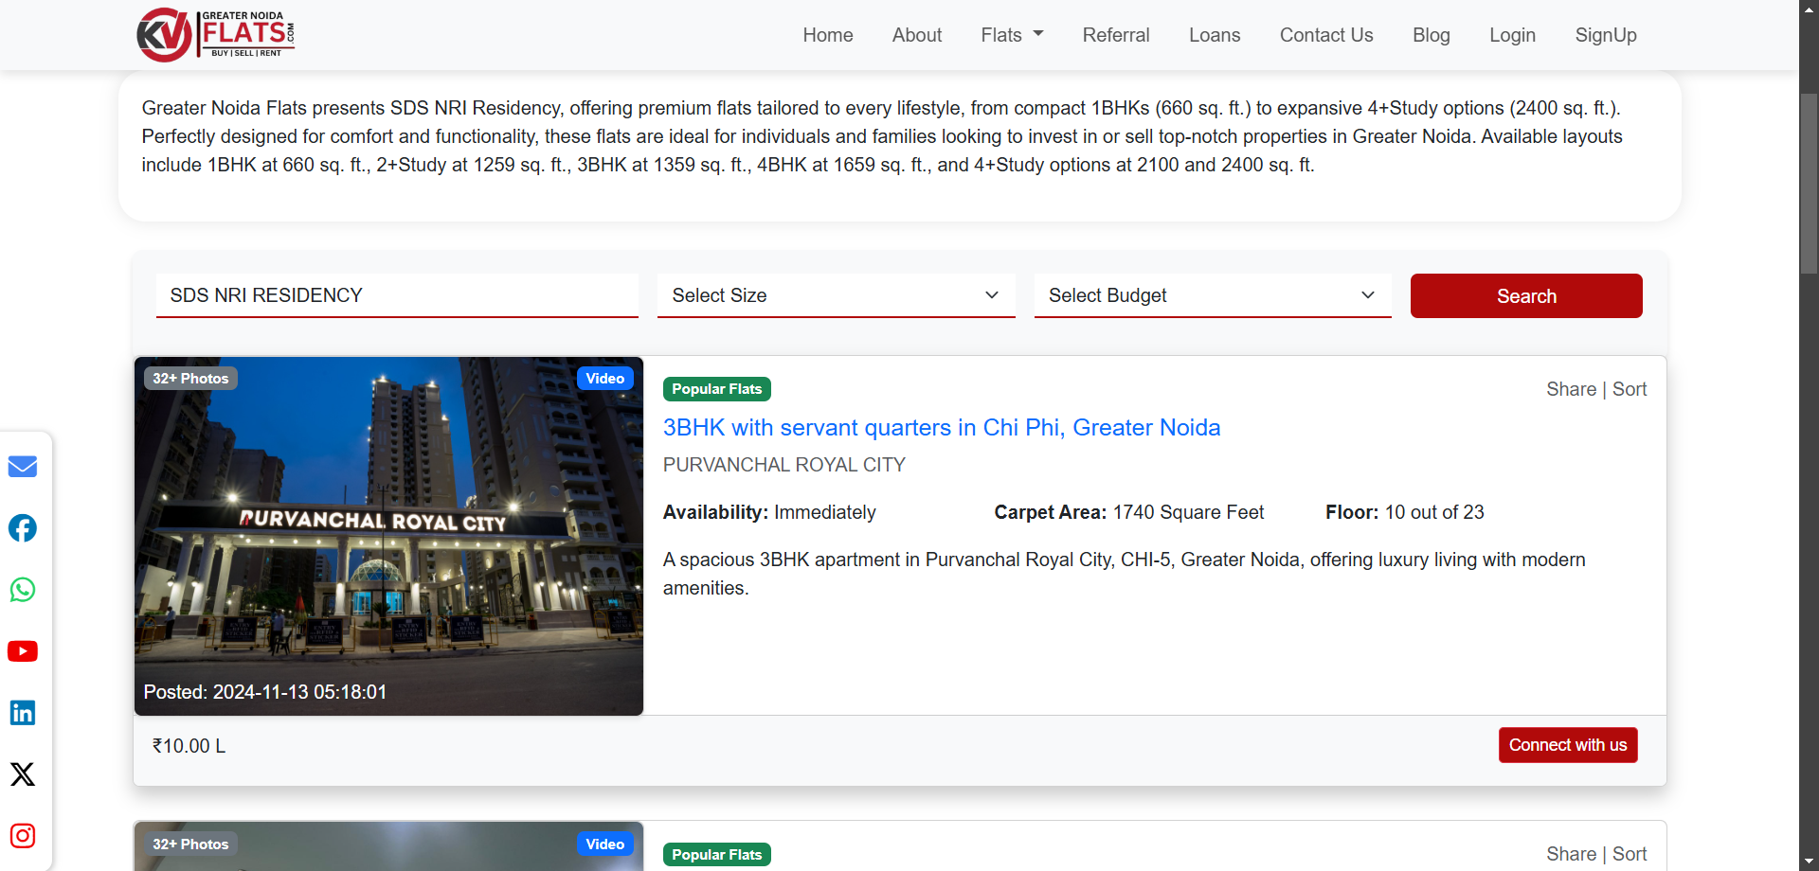Viewport: 1819px width, 871px height.
Task: Click the SDS NRI RESIDENCY search field
Action: tap(397, 295)
